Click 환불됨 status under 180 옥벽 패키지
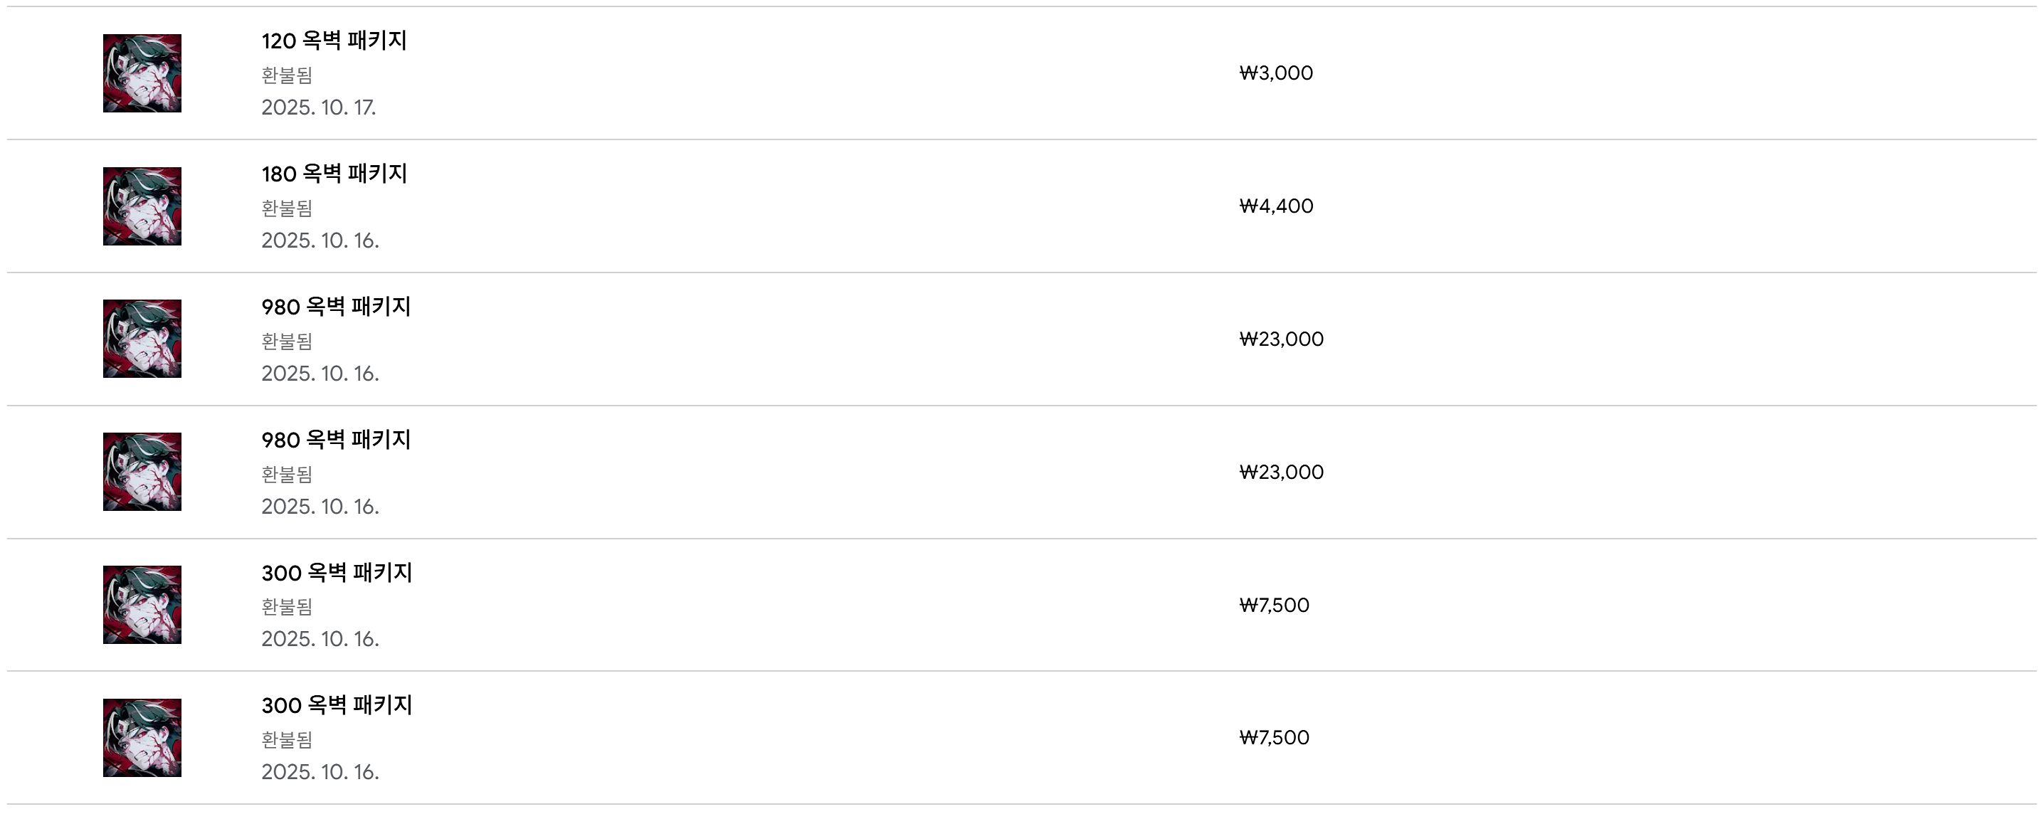This screenshot has width=2041, height=814. point(287,208)
